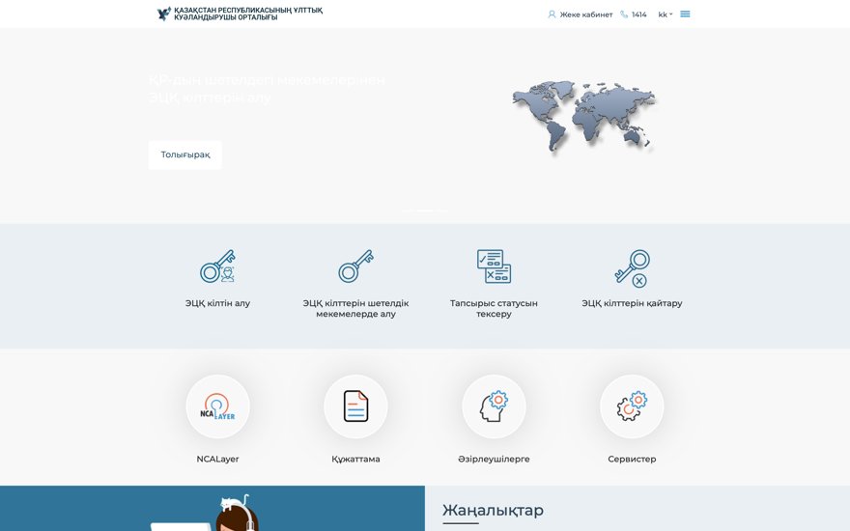Open the Сервистер label link
Image resolution: width=850 pixels, height=531 pixels.
pos(632,459)
